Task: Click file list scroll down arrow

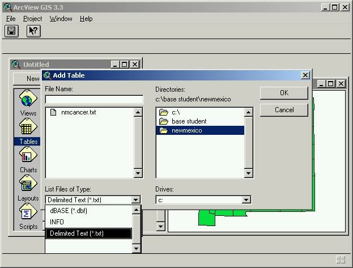Action: [138, 173]
